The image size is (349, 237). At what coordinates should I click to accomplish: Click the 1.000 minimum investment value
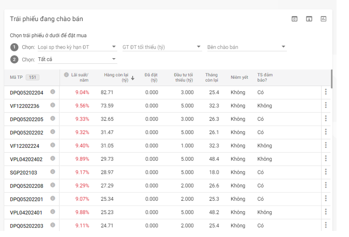point(187,146)
